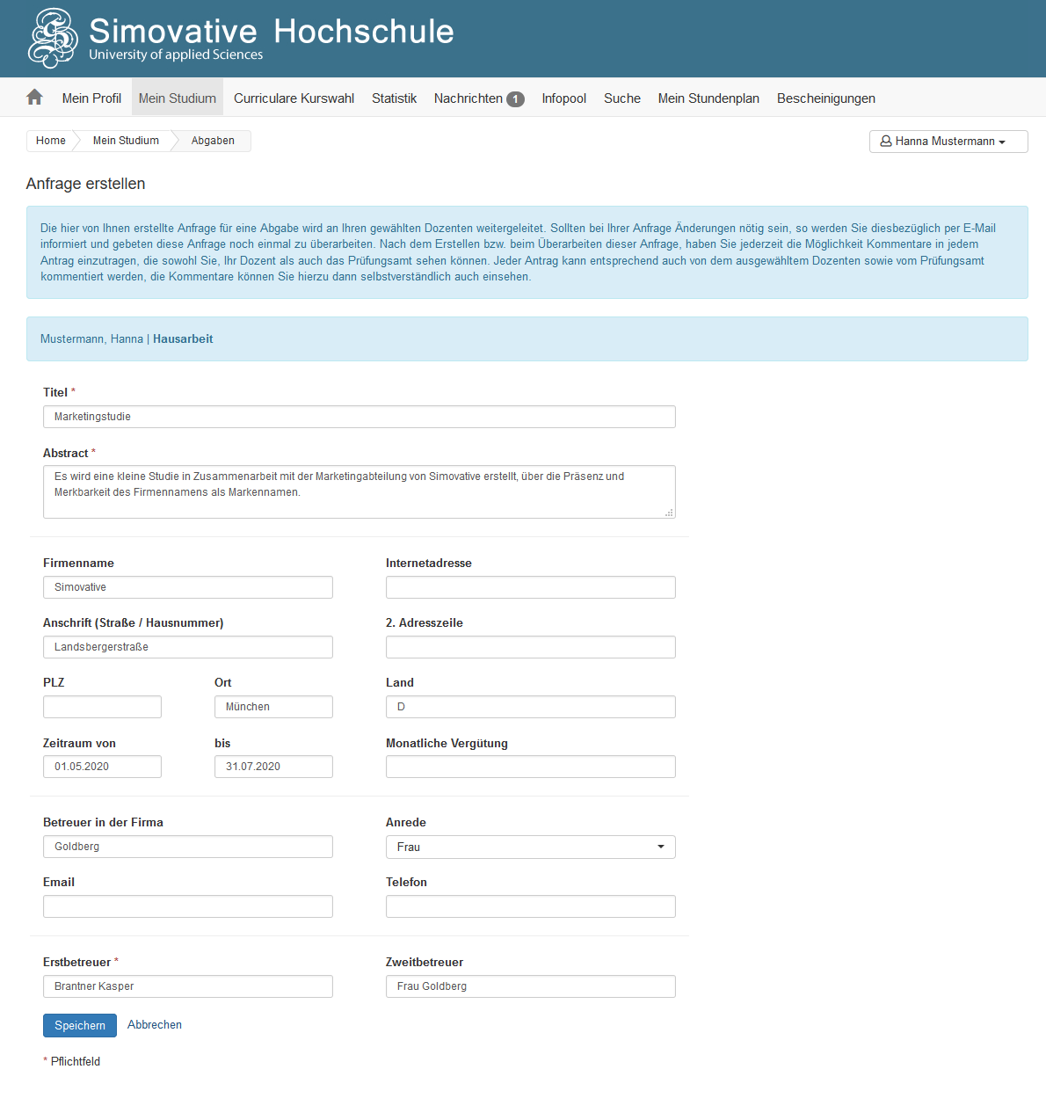Grab the Abstract textarea resize handle

click(669, 512)
